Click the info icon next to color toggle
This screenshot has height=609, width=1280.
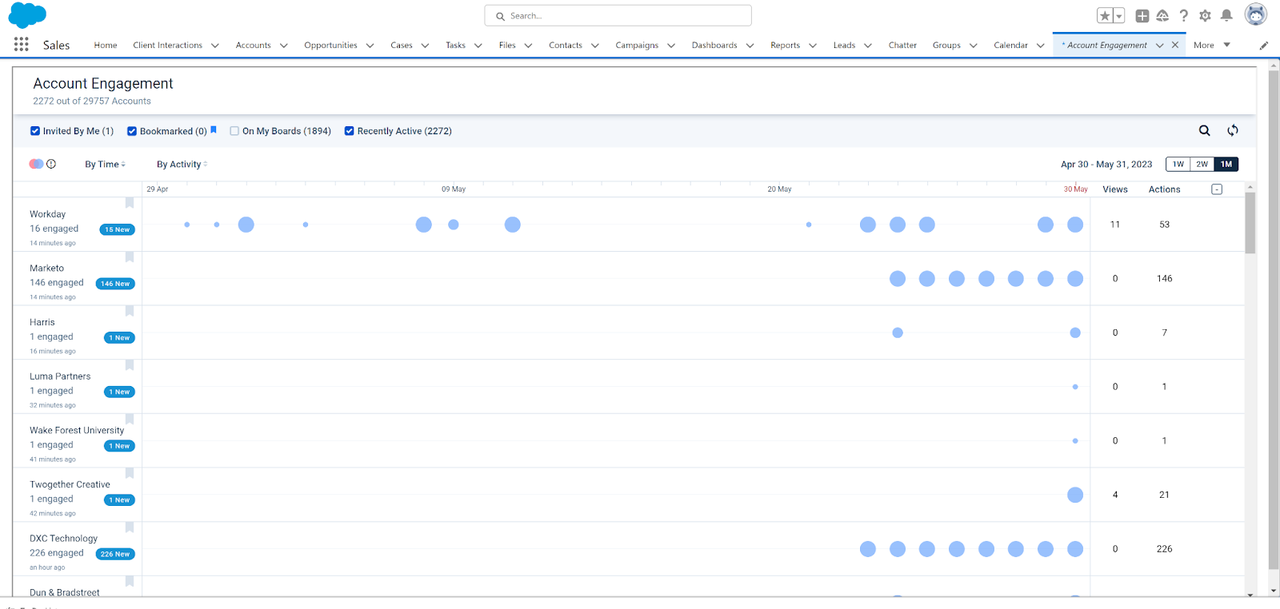pos(51,164)
